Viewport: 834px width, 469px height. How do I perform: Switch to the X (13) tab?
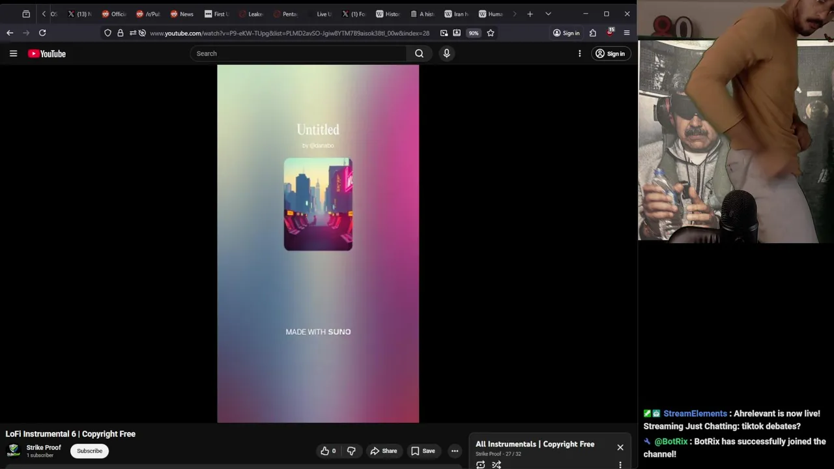click(79, 14)
